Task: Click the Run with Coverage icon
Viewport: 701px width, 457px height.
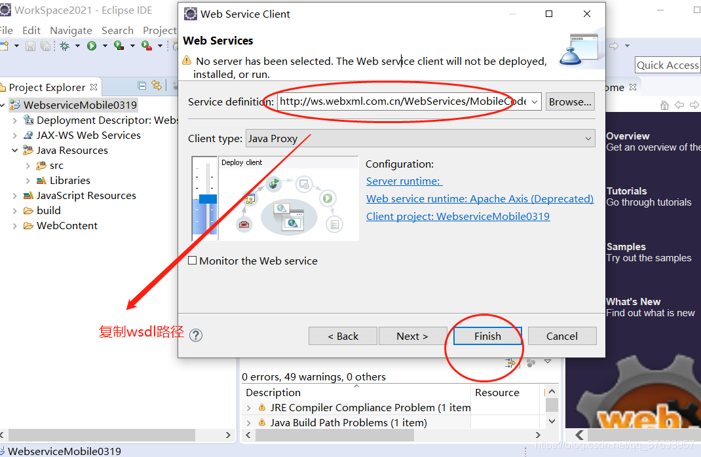Action: point(119,46)
